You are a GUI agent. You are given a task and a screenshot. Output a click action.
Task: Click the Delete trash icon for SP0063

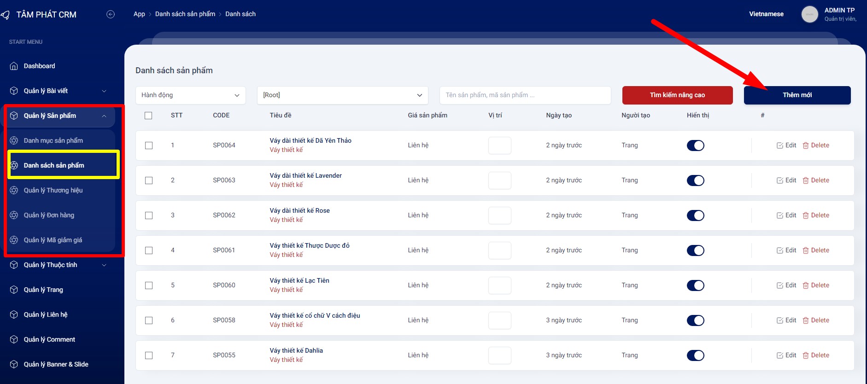(x=805, y=180)
